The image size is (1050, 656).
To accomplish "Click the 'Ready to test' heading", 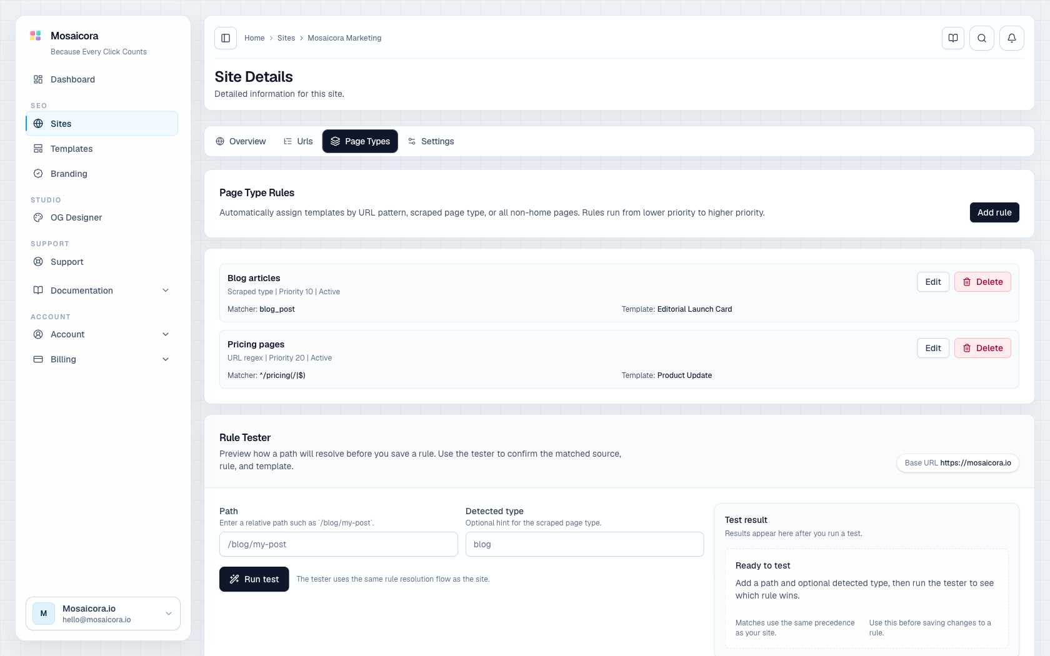I will pos(762,565).
